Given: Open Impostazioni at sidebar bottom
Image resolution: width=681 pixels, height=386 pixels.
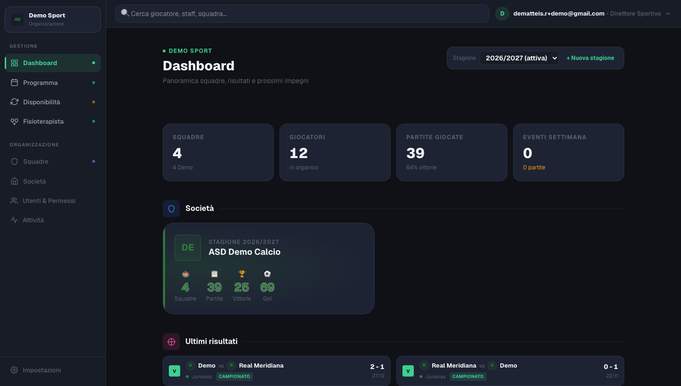Looking at the screenshot, I should tap(52, 370).
